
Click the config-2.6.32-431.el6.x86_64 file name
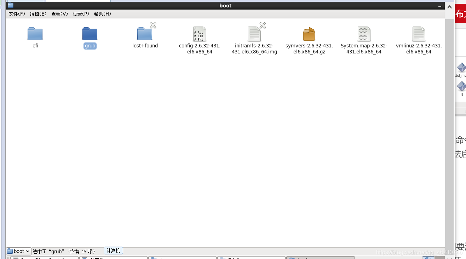(200, 48)
